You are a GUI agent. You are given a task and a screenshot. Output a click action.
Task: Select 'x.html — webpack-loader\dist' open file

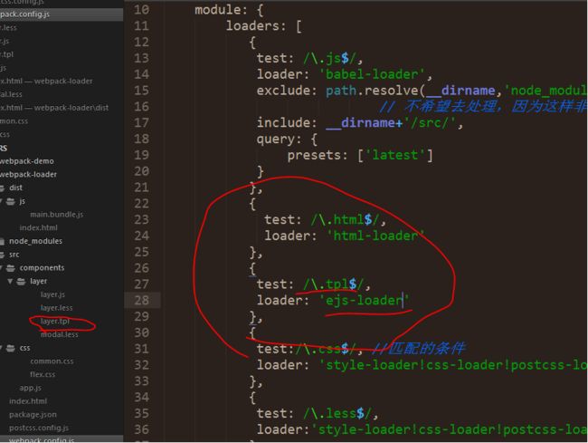[54, 108]
